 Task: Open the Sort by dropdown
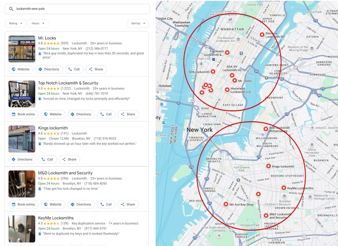[138, 23]
